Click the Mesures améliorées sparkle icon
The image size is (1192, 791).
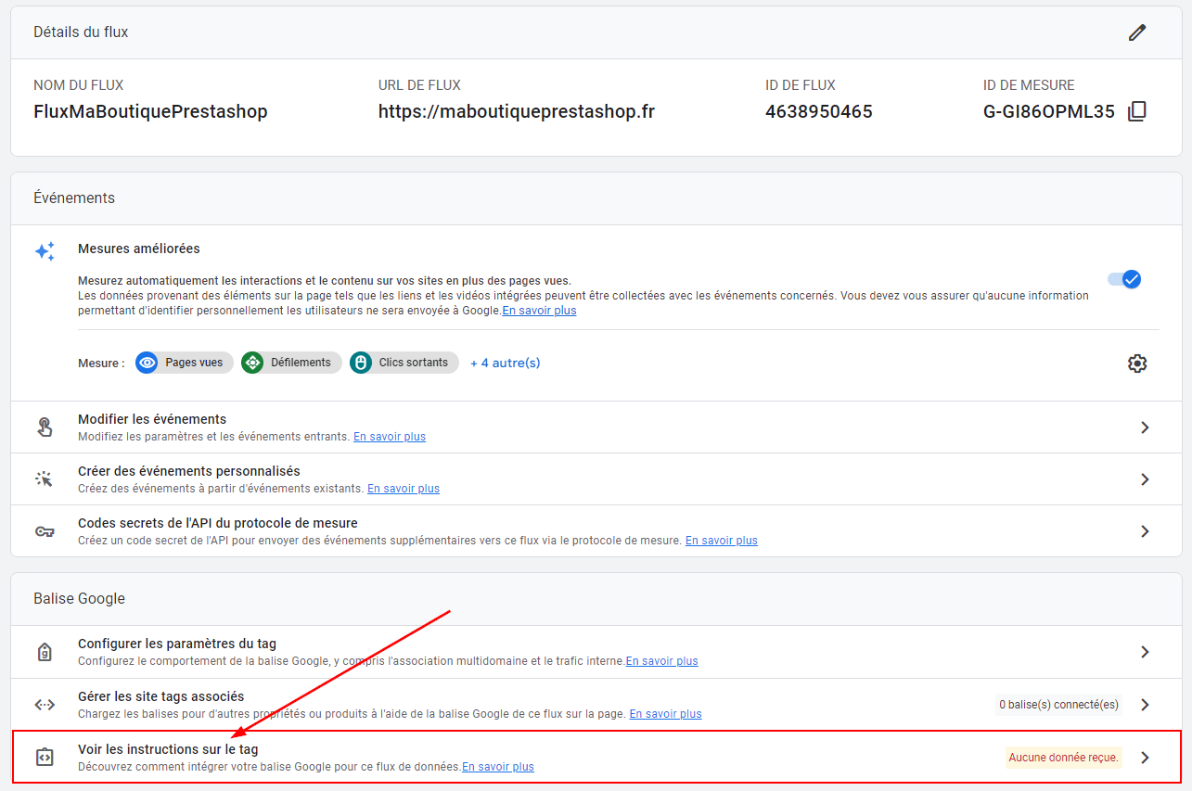pos(45,251)
